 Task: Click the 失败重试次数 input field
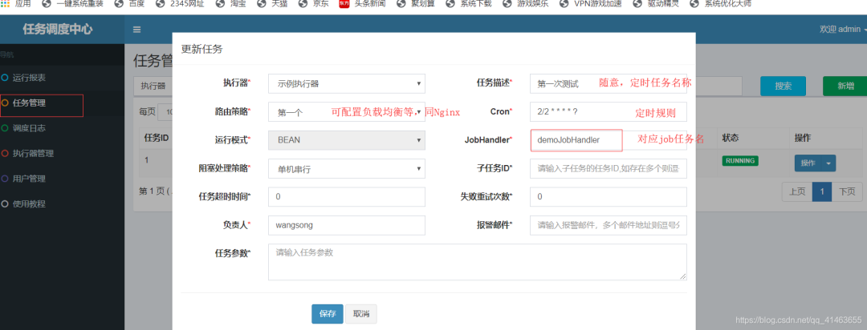609,197
